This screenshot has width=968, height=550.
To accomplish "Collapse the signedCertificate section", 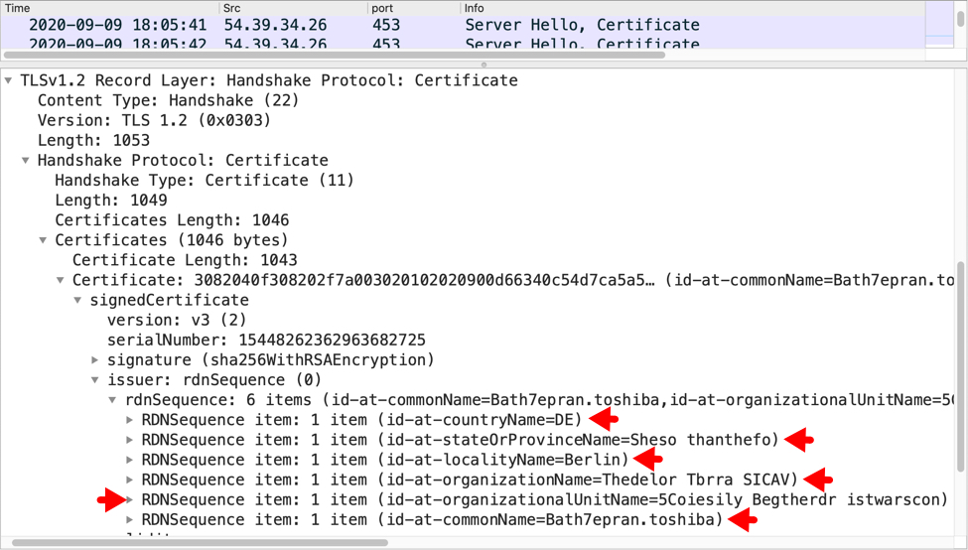I will point(78,300).
